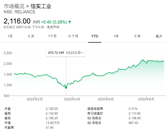Click the 信实工业 company title
The image size is (166, 131).
(41, 6)
